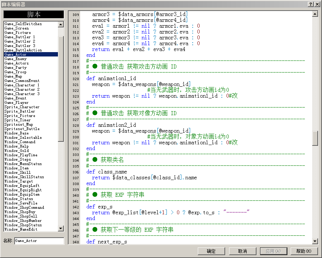Select the Game_Screen script
322x258 pixels.
(x=31, y=28)
